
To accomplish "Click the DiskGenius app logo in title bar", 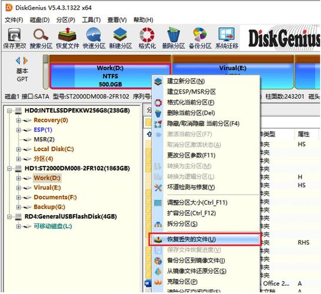I will [x=9, y=8].
